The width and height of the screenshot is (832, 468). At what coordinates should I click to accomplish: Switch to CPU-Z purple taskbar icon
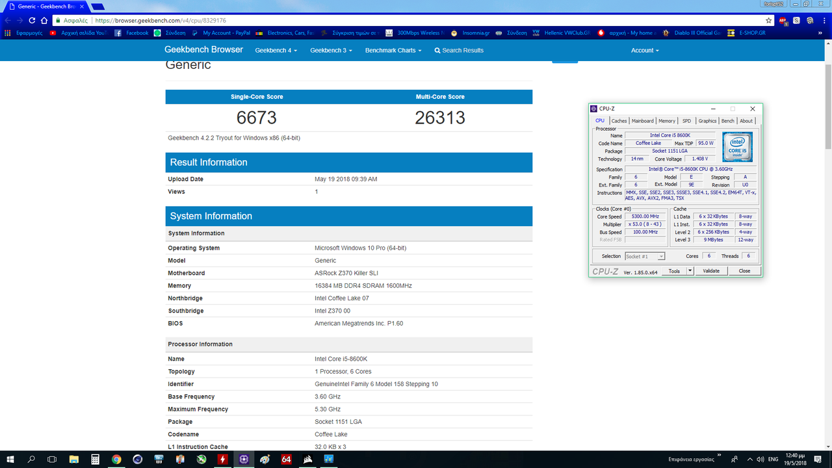(244, 459)
